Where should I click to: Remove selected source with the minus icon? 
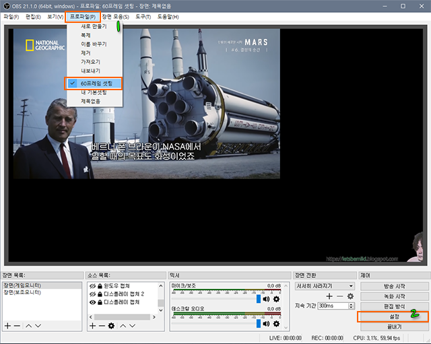coord(102,326)
